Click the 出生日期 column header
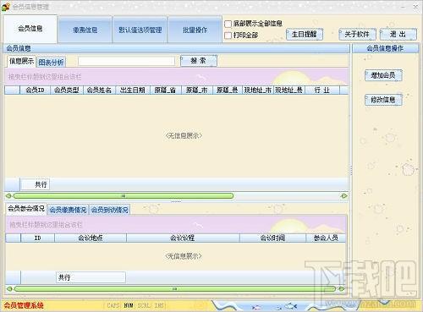 coord(133,90)
